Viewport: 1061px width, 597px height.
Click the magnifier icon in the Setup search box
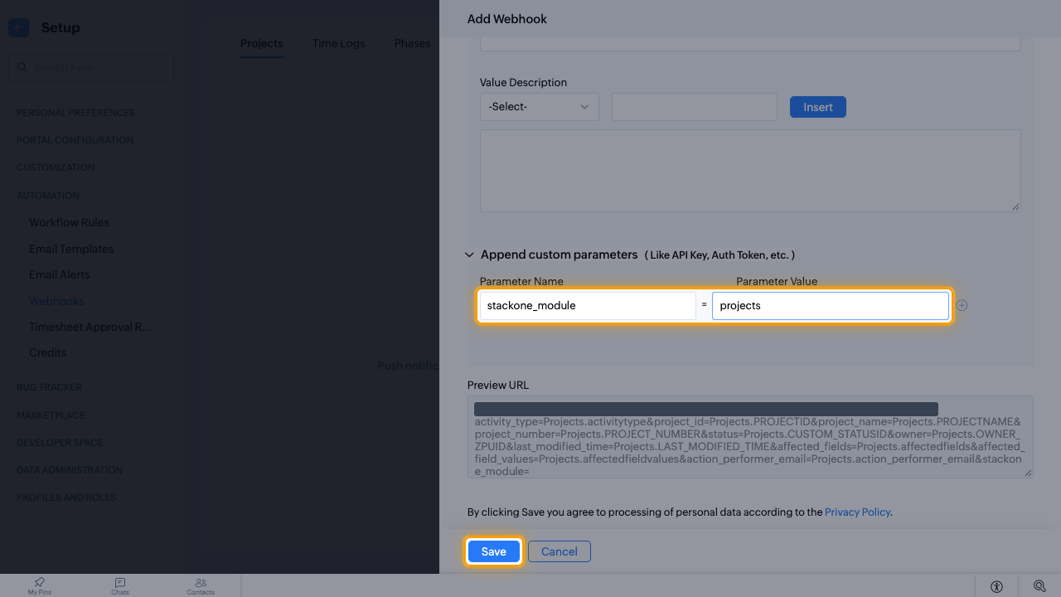click(x=22, y=67)
